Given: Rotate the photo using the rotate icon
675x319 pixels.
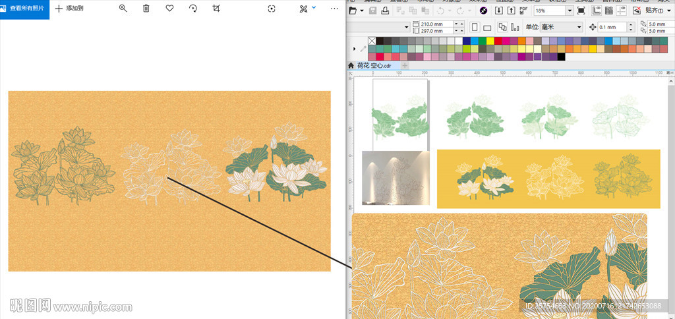Looking at the screenshot, I should click(193, 9).
